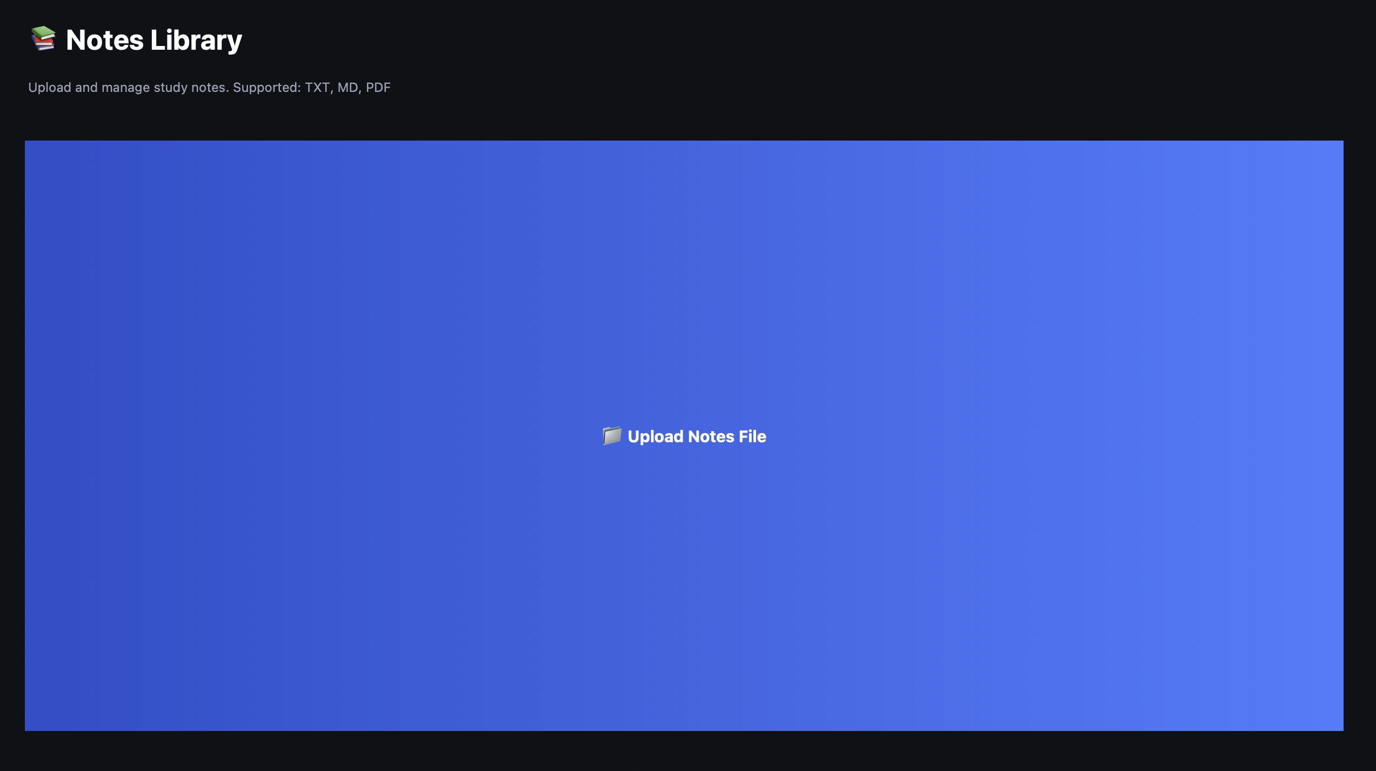
Task: Click "TXT, MD, PDF" supported types text
Action: 347,88
